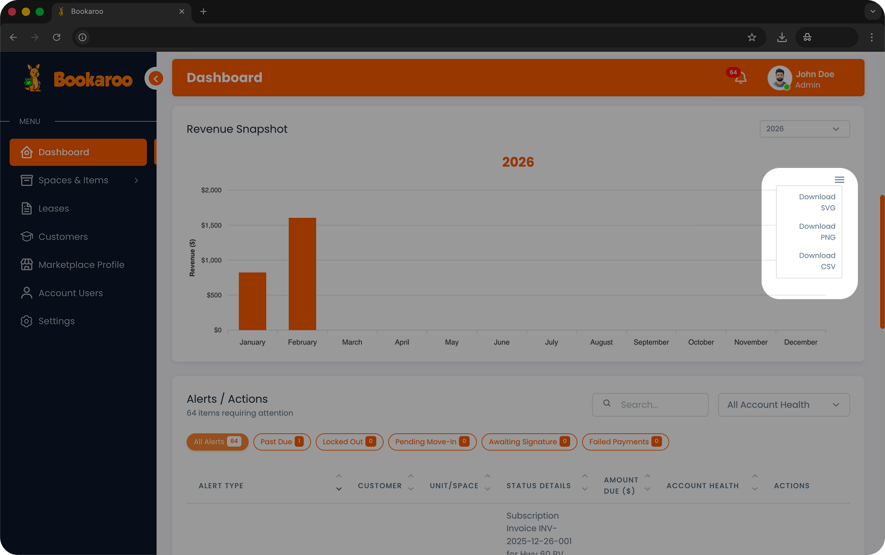Toggle the Past Due alerts filter
The width and height of the screenshot is (885, 555).
coord(282,442)
